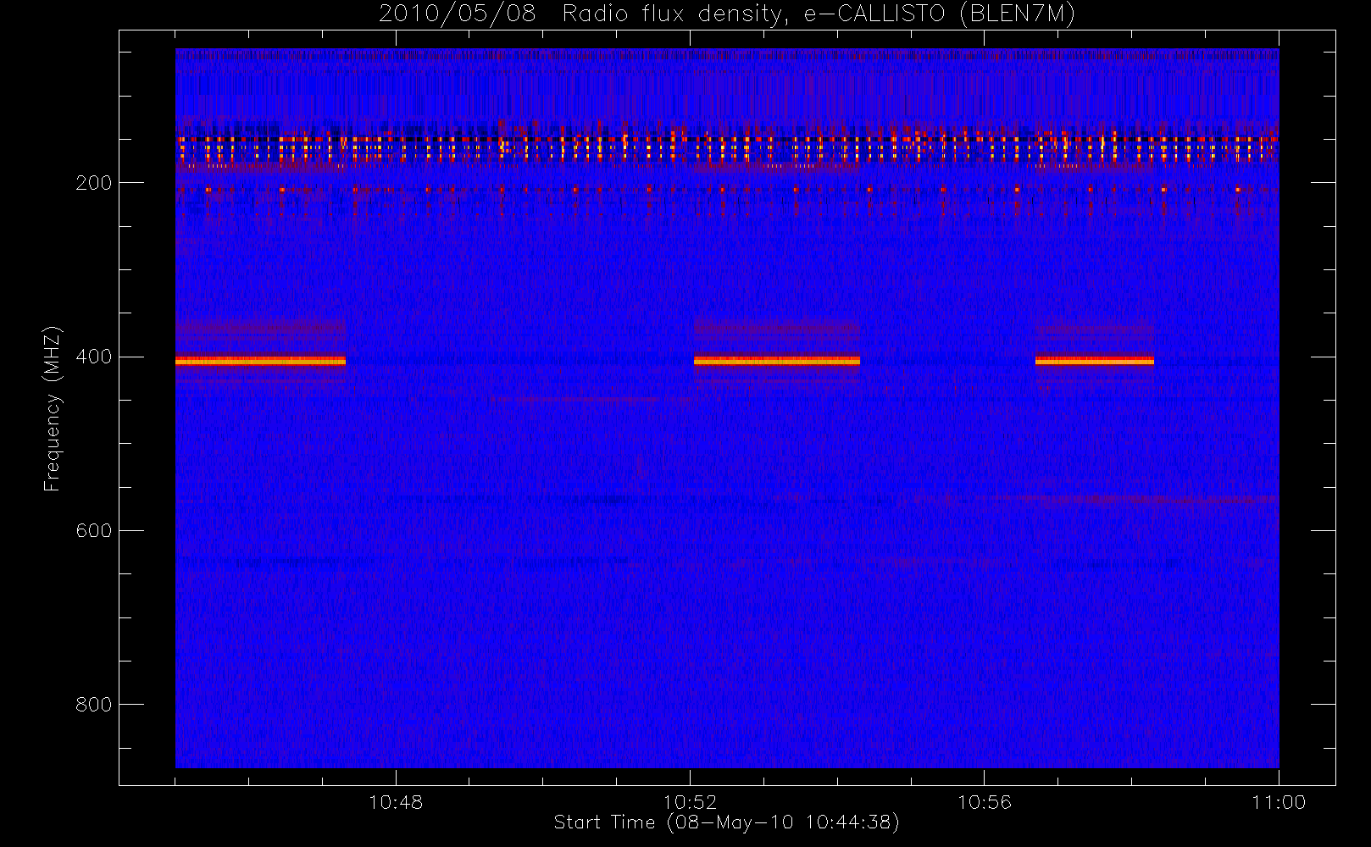
Task: Click the 10:52 time tick label
Action: (690, 802)
